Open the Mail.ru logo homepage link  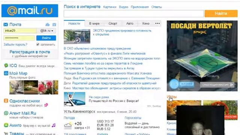point(30,11)
